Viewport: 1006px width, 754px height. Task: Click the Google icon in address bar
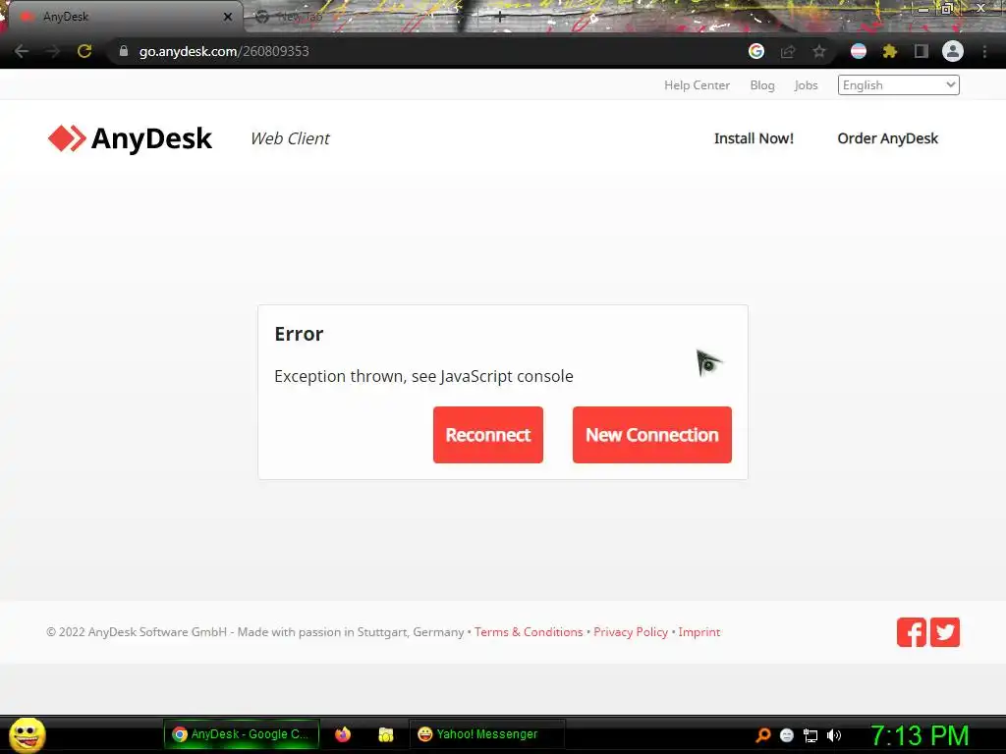pyautogui.click(x=756, y=51)
